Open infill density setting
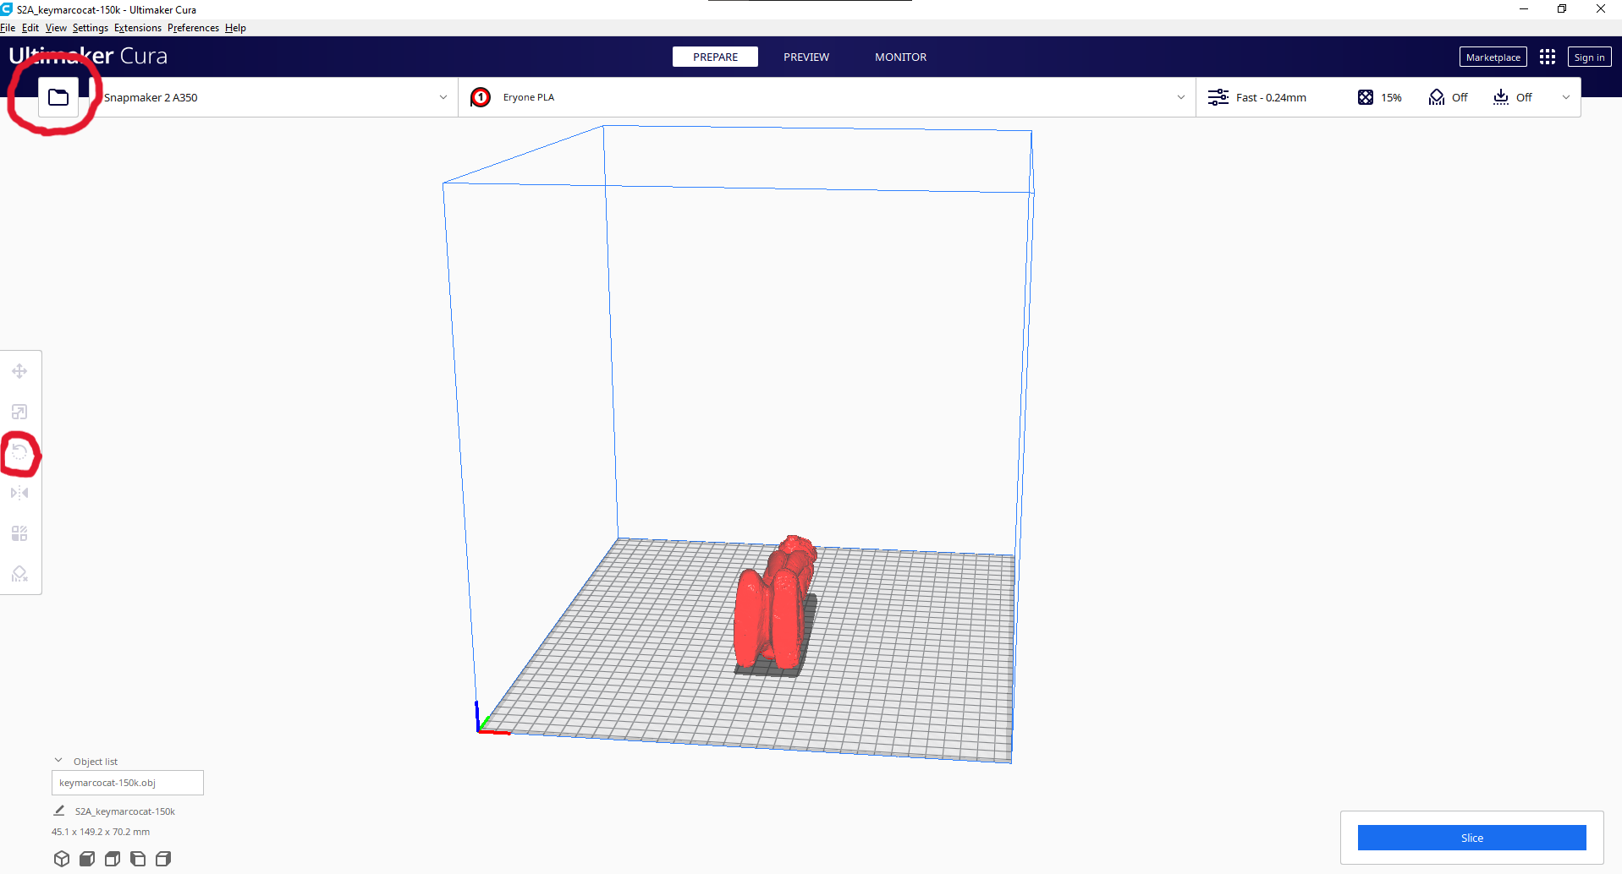This screenshot has height=874, width=1622. [x=1379, y=96]
